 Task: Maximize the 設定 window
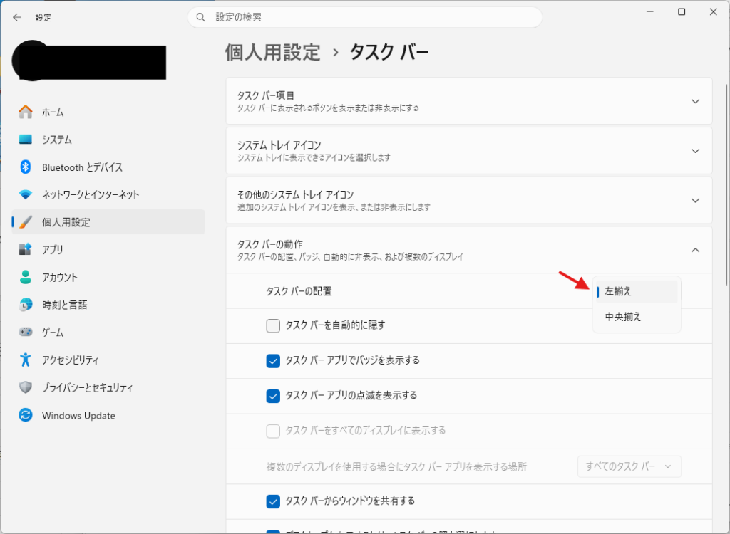682,12
